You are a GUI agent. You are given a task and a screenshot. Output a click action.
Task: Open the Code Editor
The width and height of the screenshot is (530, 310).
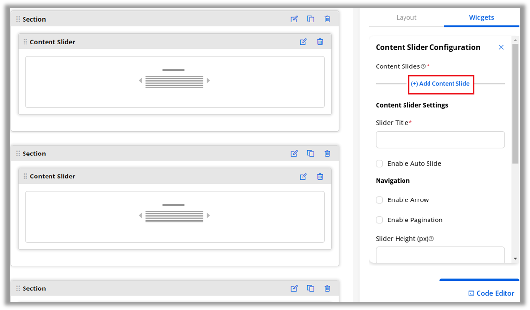click(x=491, y=293)
